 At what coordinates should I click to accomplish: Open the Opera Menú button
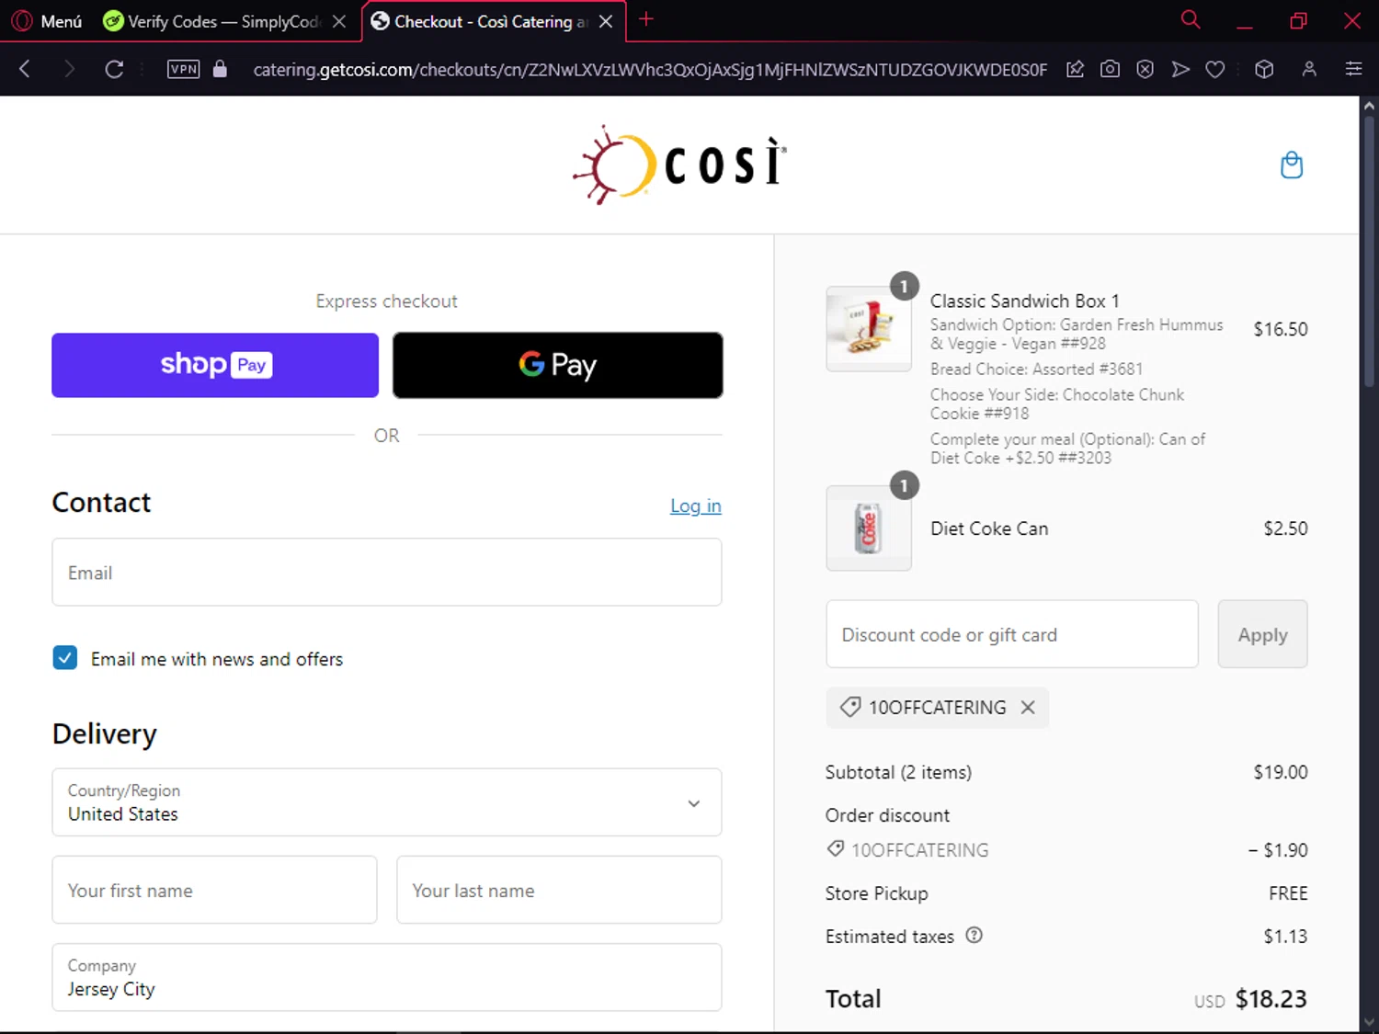(48, 21)
